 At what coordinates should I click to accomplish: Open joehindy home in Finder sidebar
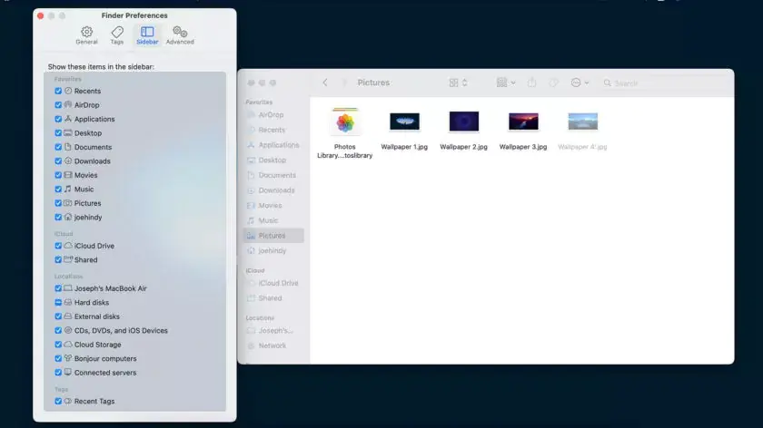273,250
